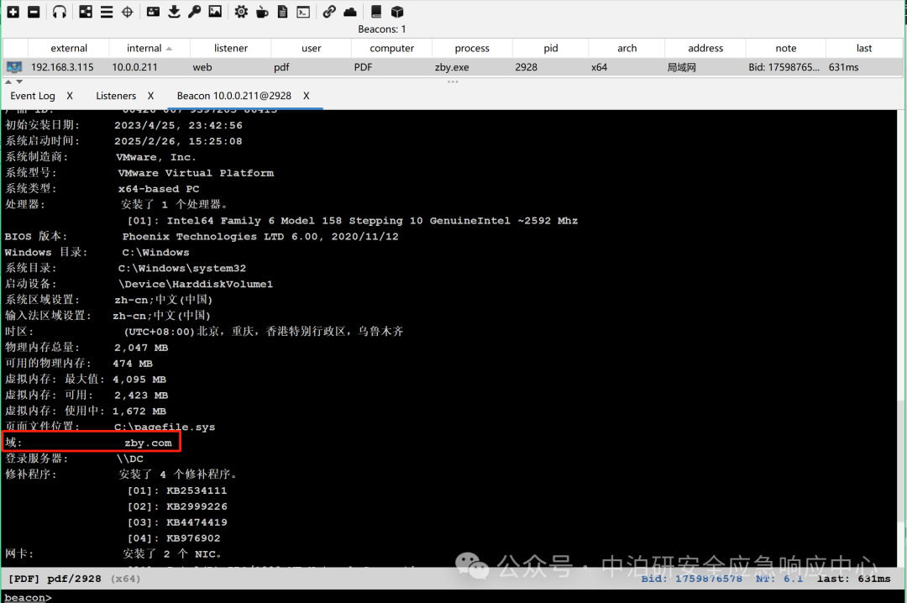Open the Screenshots picture icon
The width and height of the screenshot is (907, 603).
215,12
